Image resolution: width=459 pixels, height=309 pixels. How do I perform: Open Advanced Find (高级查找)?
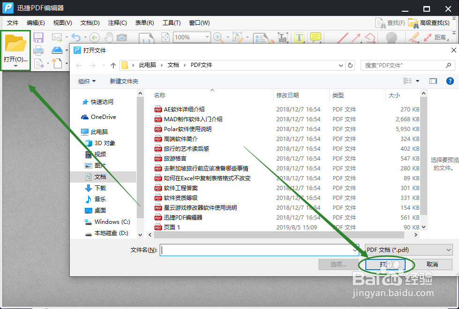coord(429,23)
